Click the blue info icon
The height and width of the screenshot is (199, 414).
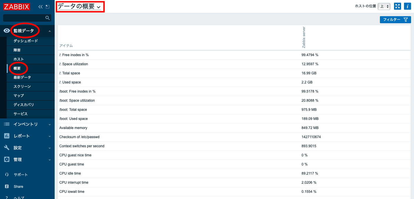[x=407, y=6]
